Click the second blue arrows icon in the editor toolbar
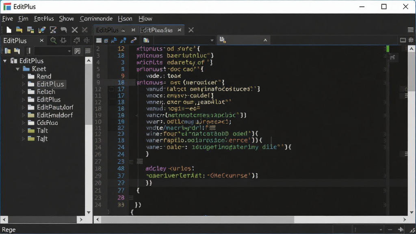Viewport: 416px width, 234px height. 123,40
